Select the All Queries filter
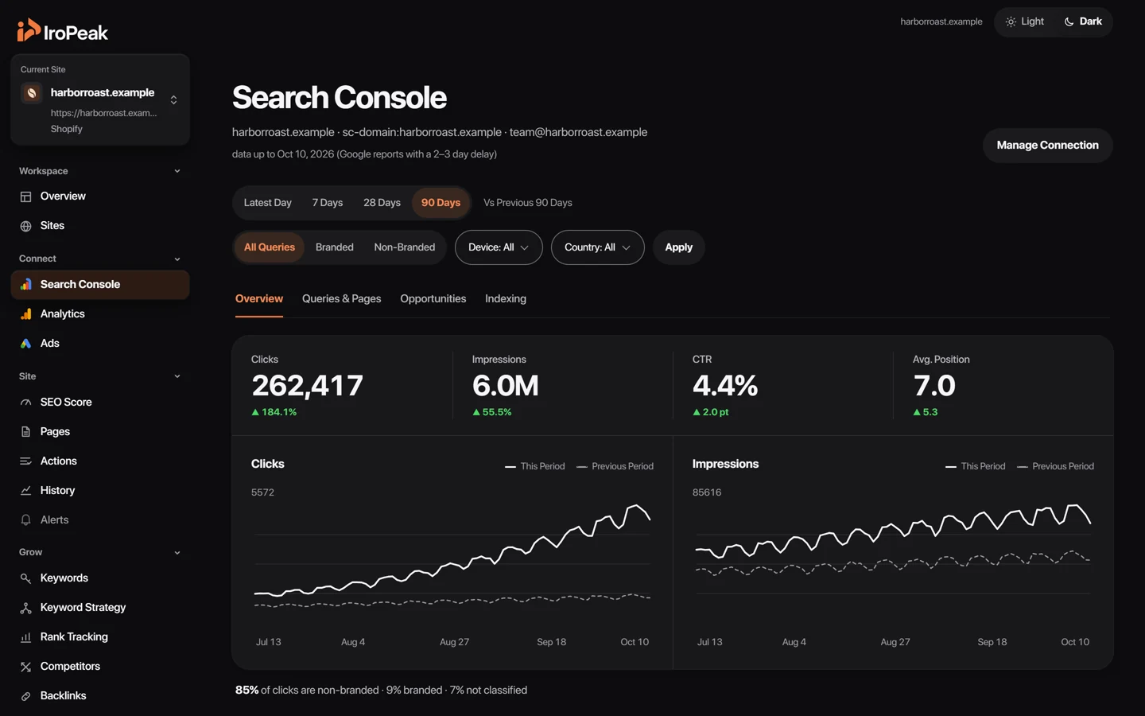Viewport: 1145px width, 716px height. pyautogui.click(x=270, y=247)
